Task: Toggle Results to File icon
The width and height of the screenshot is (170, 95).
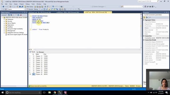Action: pyautogui.click(x=65, y=9)
